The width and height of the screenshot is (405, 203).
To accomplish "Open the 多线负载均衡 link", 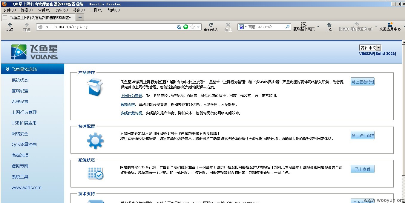I will 131,113.
